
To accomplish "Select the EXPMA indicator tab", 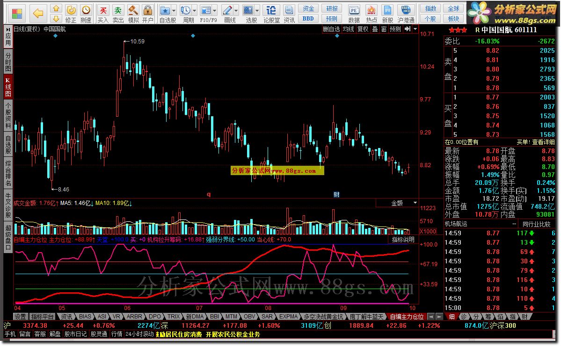I will click(x=288, y=317).
